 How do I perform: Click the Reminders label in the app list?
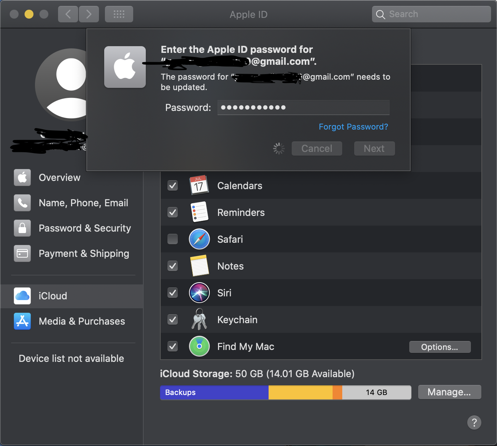click(x=241, y=213)
